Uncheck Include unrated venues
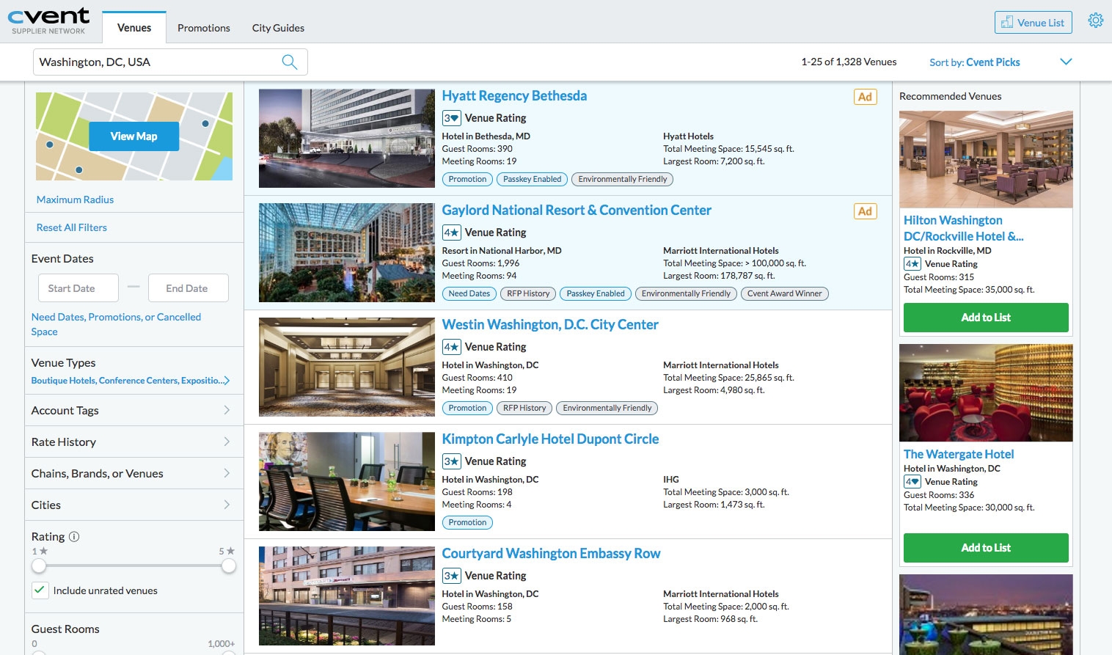Screen dimensions: 1112x655 point(40,590)
